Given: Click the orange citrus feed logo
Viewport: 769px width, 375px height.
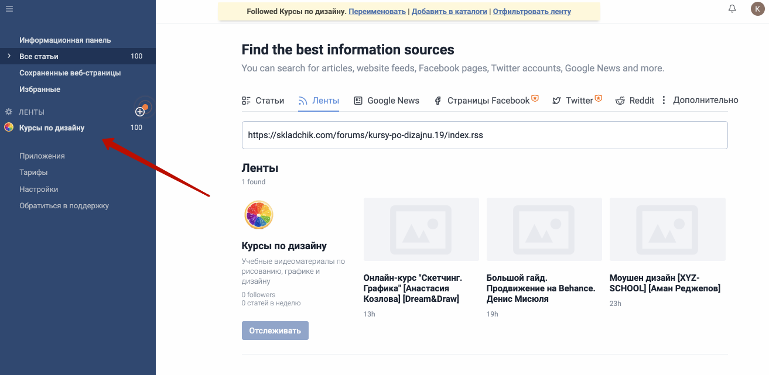Looking at the screenshot, I should [258, 215].
